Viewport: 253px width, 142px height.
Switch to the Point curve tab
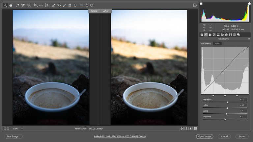click(217, 43)
